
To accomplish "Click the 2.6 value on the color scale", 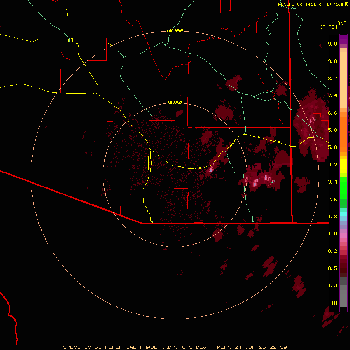I will point(332,199).
